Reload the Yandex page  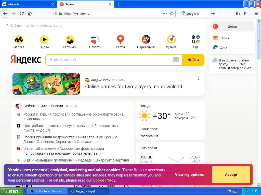pos(22,14)
